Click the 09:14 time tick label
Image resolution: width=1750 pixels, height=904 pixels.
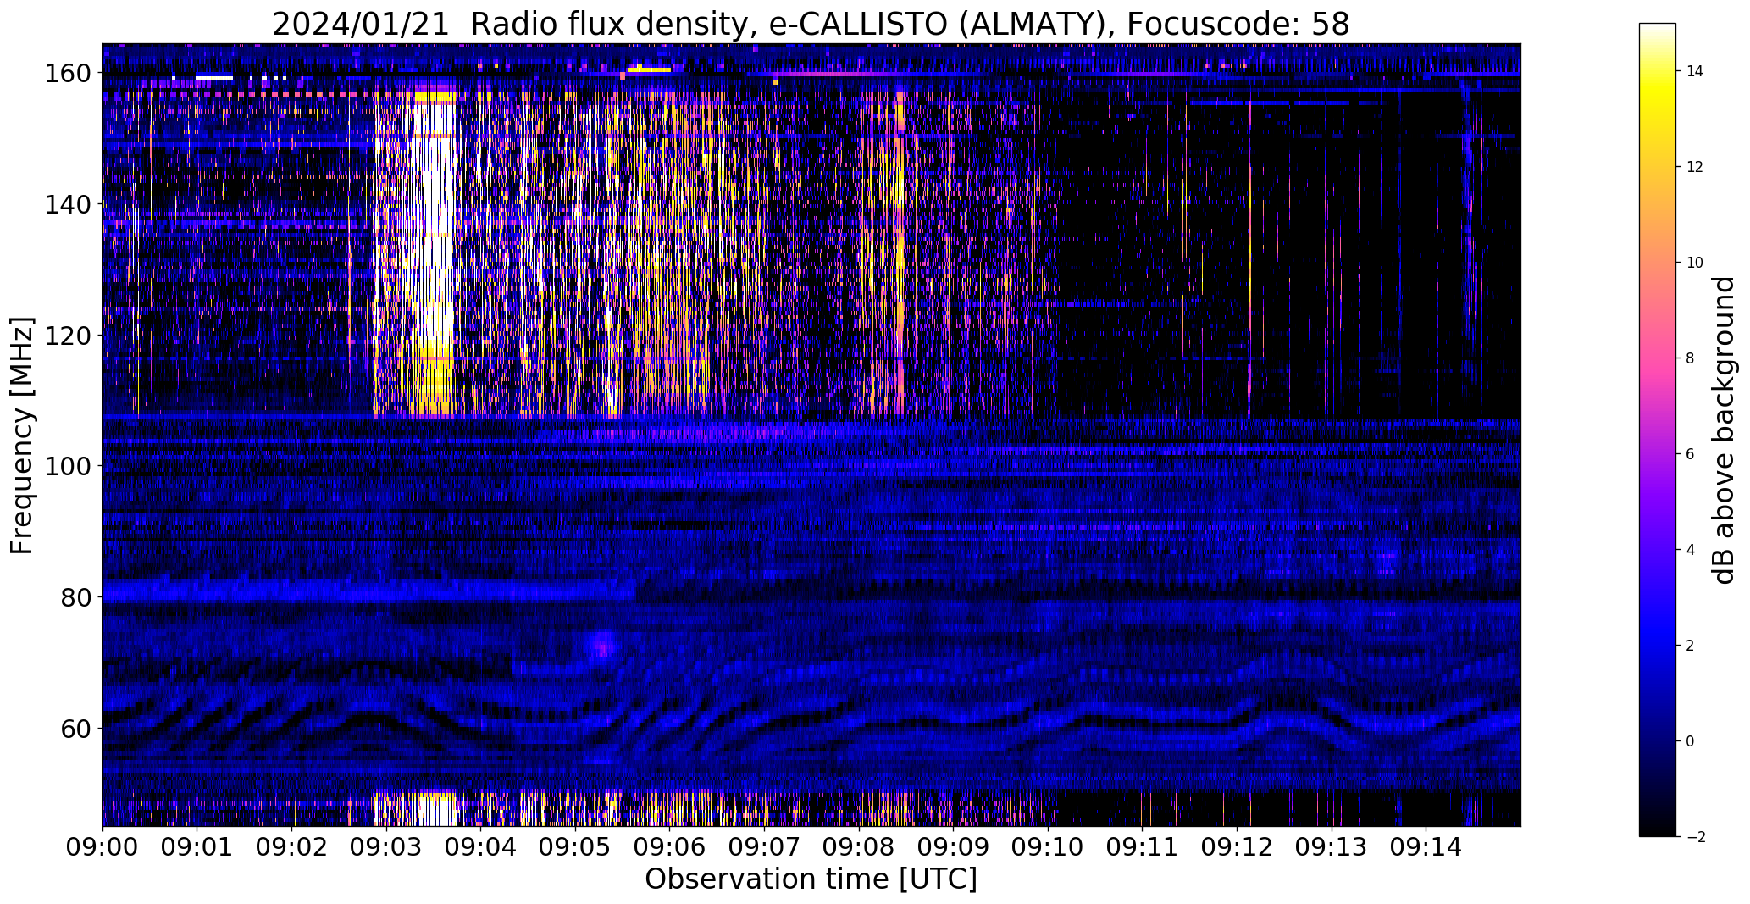(1426, 847)
